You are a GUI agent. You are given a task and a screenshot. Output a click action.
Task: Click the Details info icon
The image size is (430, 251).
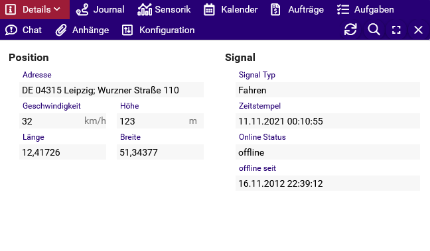(x=11, y=9)
